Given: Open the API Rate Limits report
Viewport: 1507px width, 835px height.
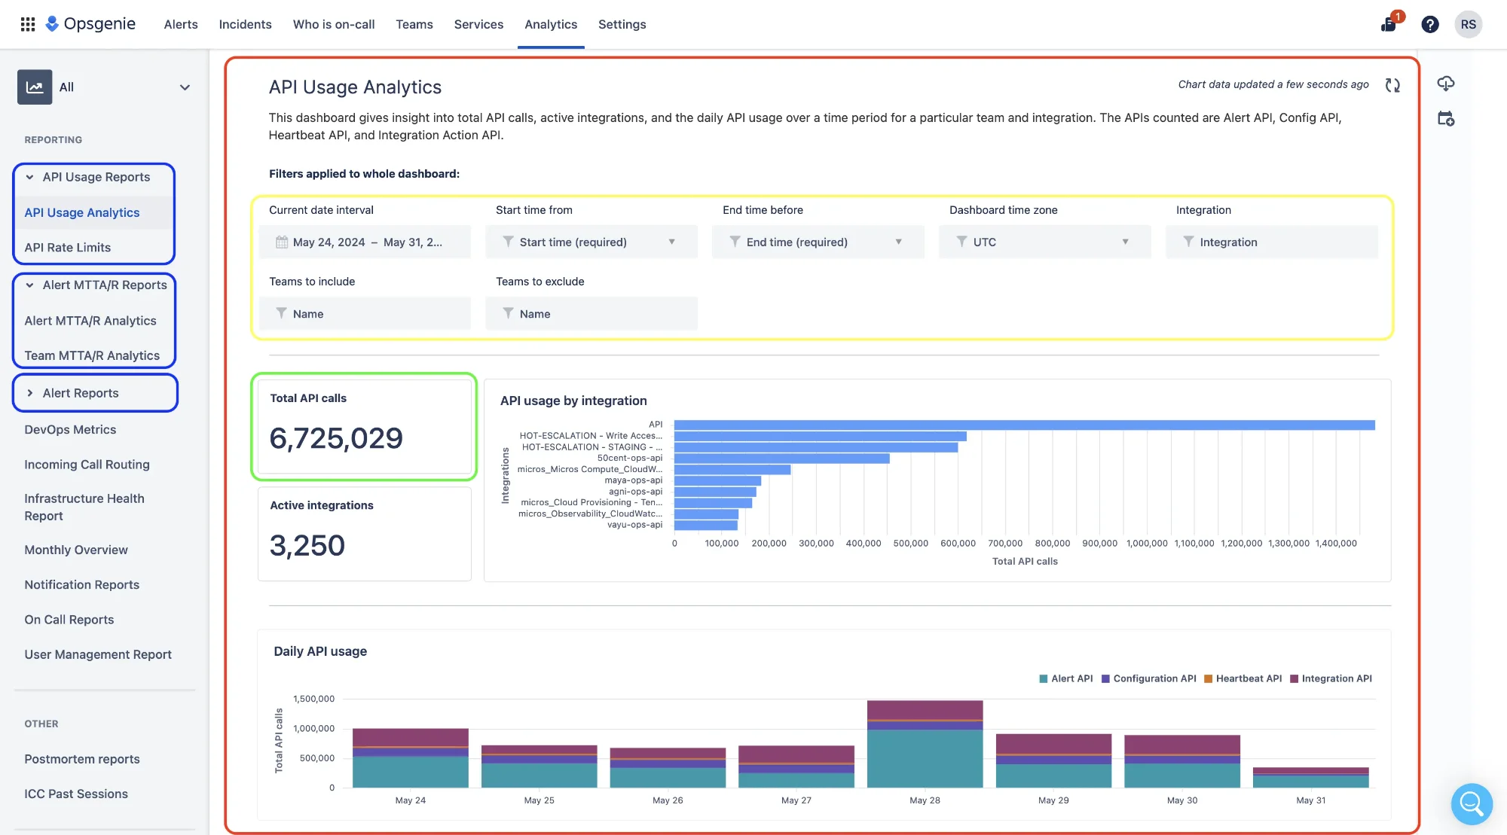Looking at the screenshot, I should (x=68, y=247).
